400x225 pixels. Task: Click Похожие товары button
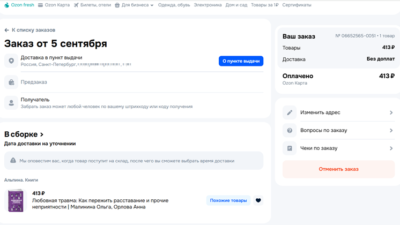[x=228, y=200]
